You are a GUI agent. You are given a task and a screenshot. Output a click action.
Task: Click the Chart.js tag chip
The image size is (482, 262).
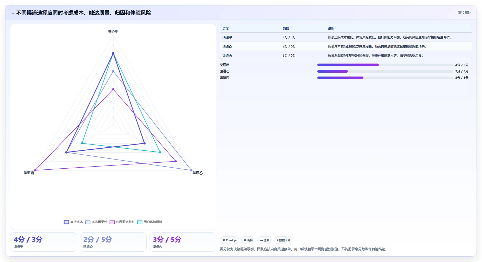tap(230, 240)
